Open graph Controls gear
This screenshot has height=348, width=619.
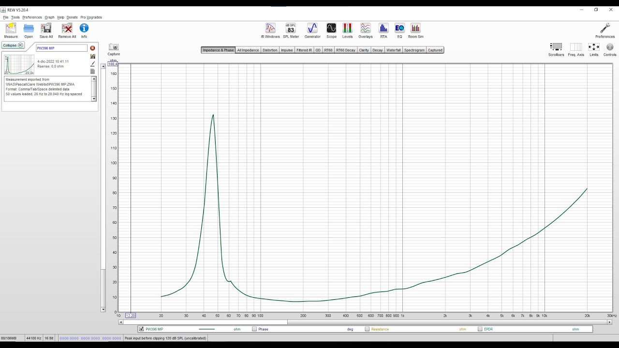point(610,47)
